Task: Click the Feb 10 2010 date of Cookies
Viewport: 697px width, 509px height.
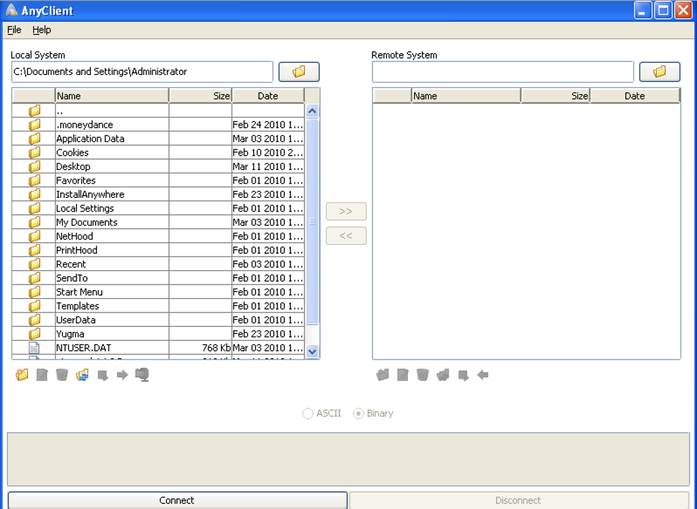Action: 268,153
